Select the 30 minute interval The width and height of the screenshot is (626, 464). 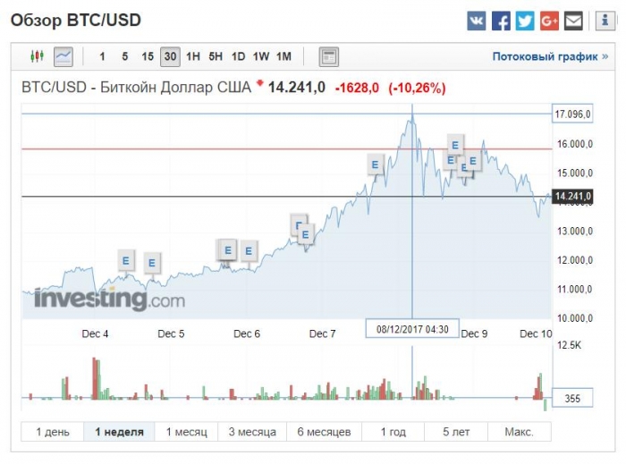pos(170,56)
